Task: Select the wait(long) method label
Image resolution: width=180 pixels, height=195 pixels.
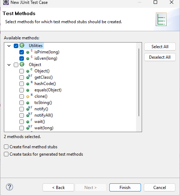Action: 44,128
